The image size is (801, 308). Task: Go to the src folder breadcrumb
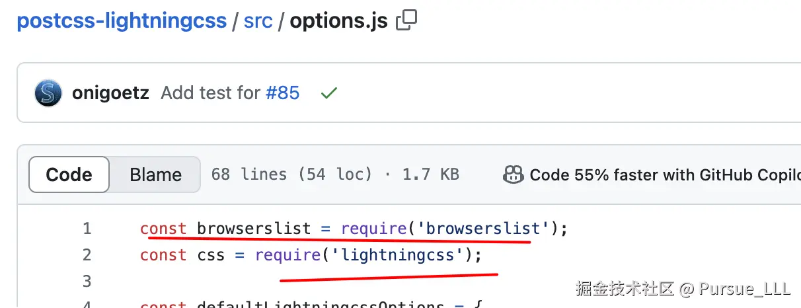(258, 21)
